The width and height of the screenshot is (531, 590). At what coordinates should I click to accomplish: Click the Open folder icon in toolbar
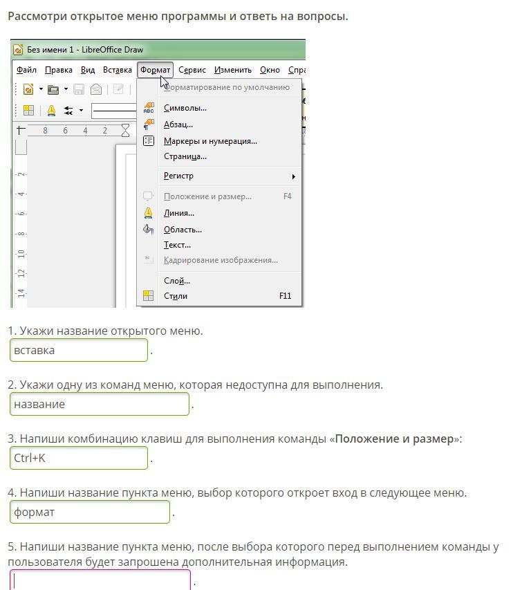tap(53, 89)
